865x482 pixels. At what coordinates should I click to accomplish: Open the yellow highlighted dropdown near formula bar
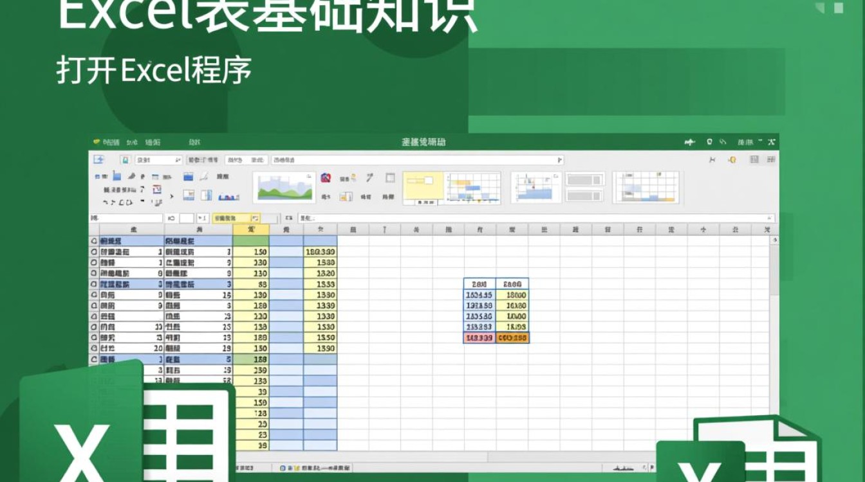236,219
